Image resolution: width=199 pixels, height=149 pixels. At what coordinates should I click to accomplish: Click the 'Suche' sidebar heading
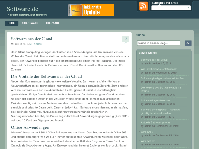140,35
